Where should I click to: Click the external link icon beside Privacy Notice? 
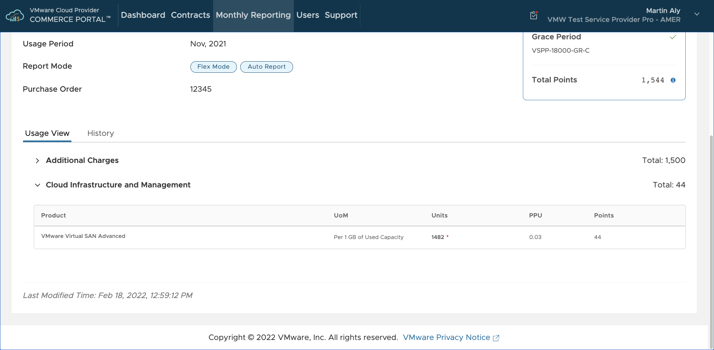tap(496, 338)
